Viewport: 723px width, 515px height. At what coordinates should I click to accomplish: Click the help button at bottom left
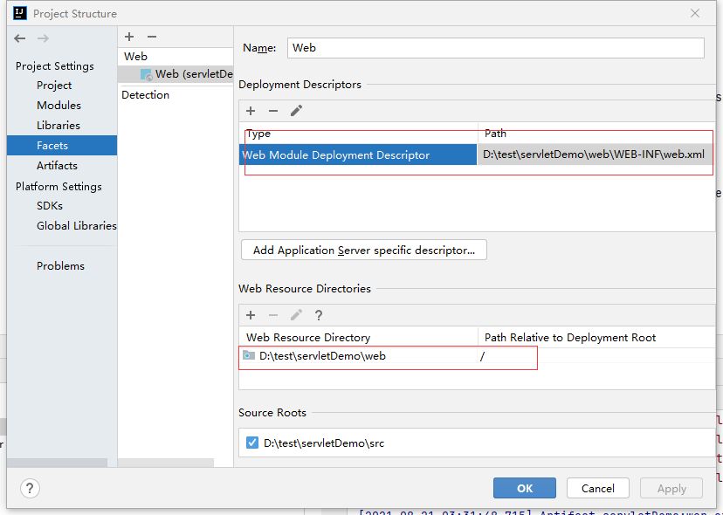[x=30, y=488]
